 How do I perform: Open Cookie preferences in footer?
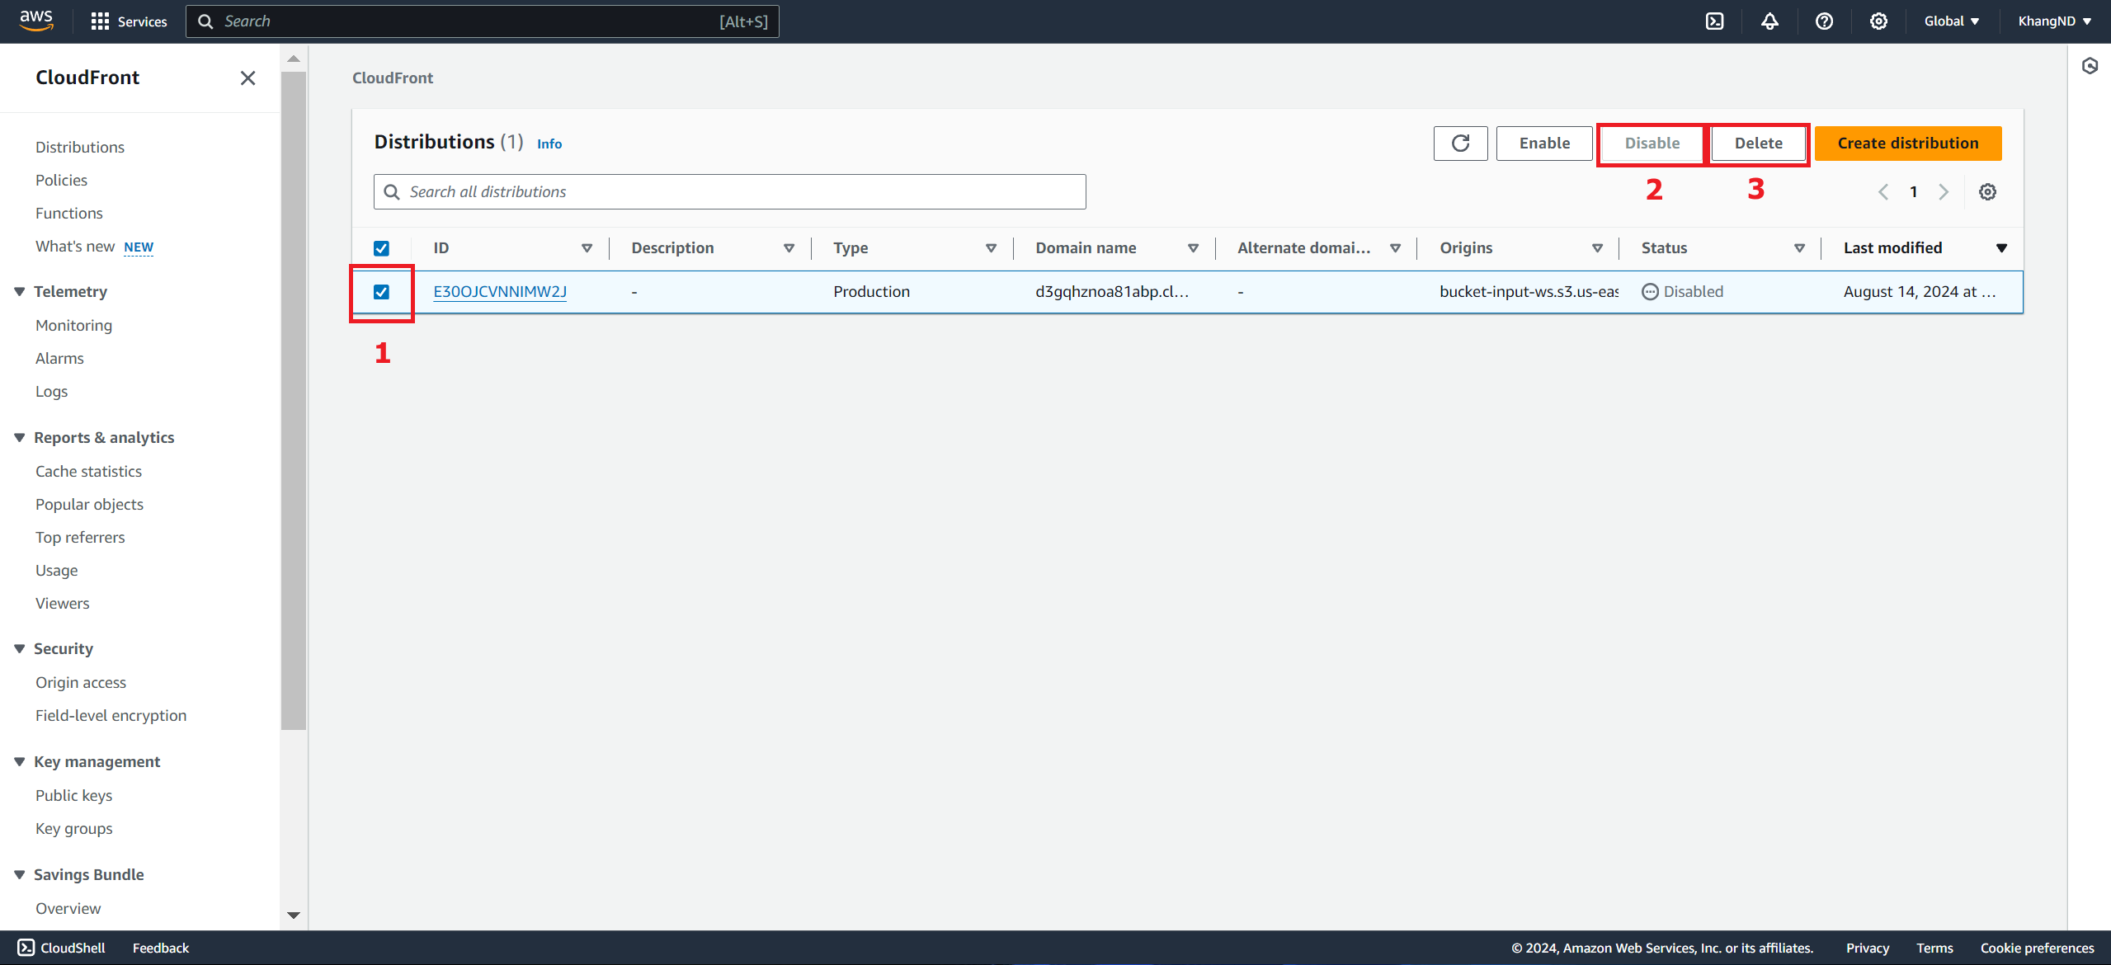pos(2037,948)
